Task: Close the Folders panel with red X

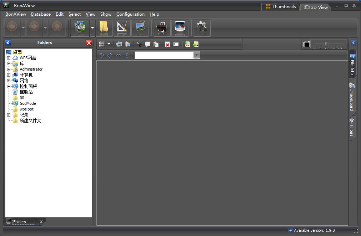Action: click(89, 43)
